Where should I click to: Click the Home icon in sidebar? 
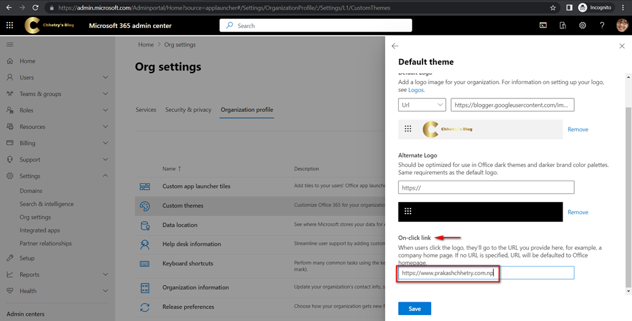(x=10, y=61)
